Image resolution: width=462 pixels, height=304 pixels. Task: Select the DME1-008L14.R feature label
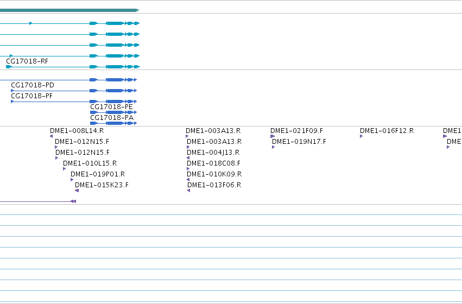[x=77, y=131]
